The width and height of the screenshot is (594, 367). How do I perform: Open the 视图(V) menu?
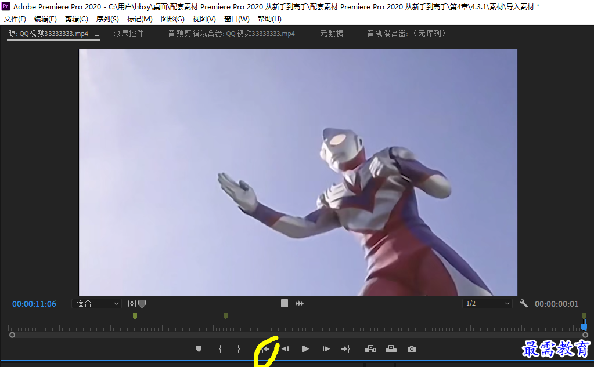pos(204,19)
